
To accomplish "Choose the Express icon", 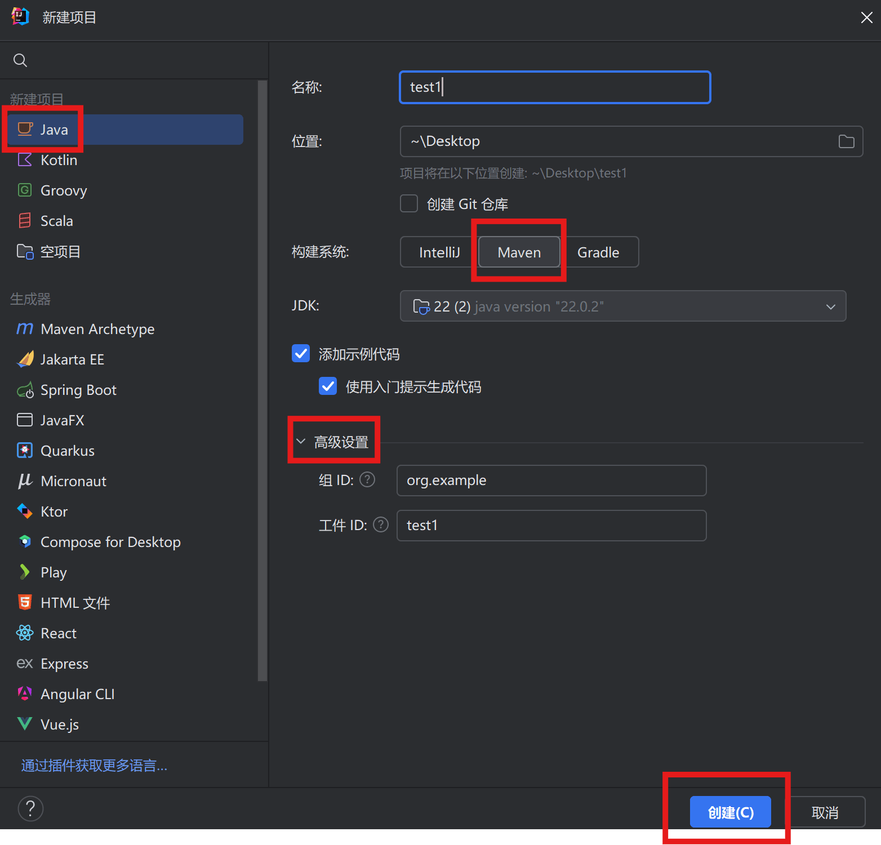I will [x=25, y=663].
